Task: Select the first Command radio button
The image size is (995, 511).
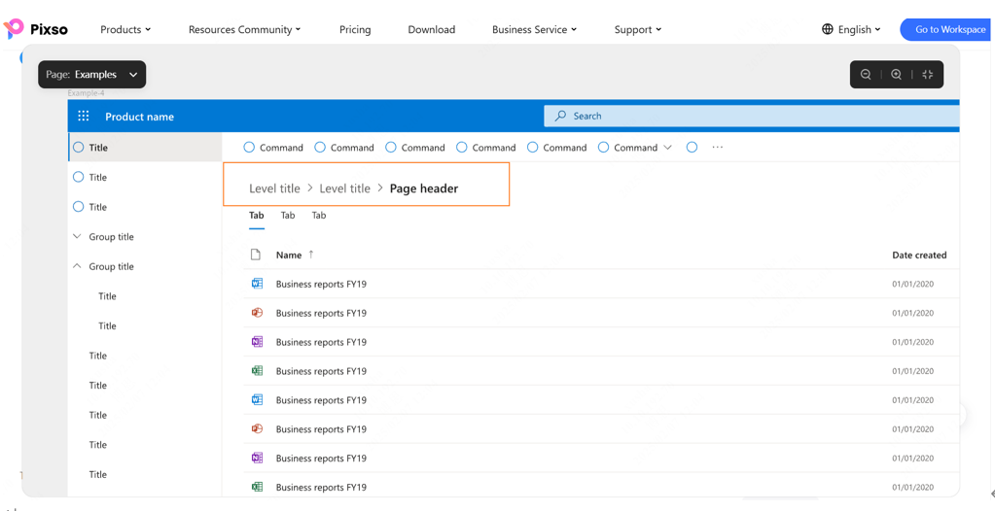Action: [249, 148]
